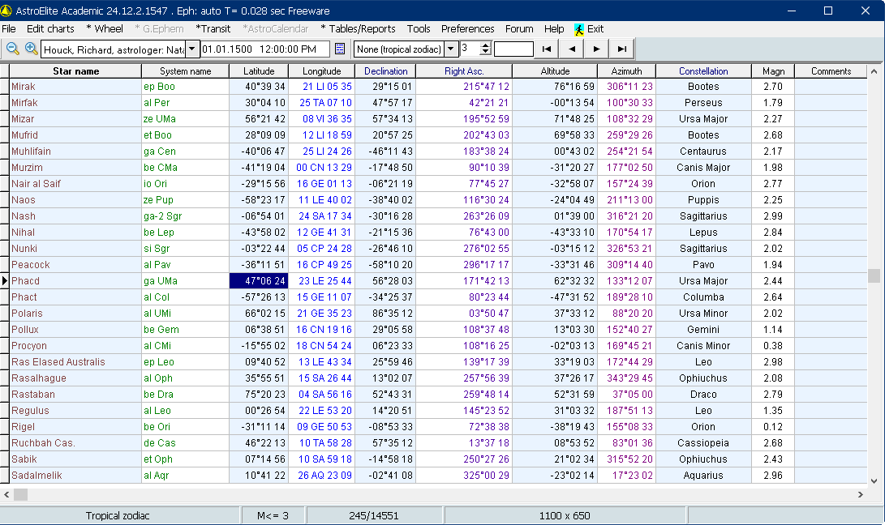Image resolution: width=885 pixels, height=525 pixels.
Task: Click the Latitude column header
Action: pos(259,71)
